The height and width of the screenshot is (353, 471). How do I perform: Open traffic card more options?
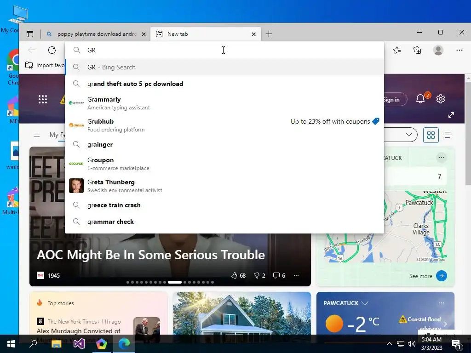[x=441, y=158]
